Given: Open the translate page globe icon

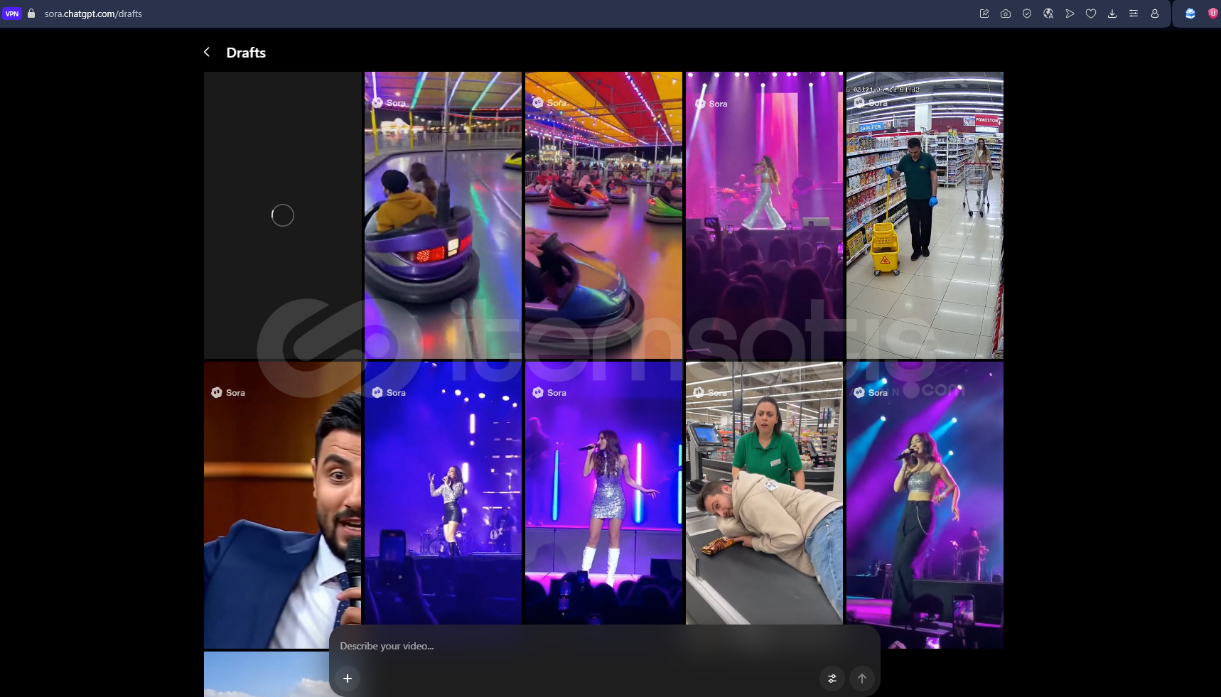Looking at the screenshot, I should (1048, 13).
